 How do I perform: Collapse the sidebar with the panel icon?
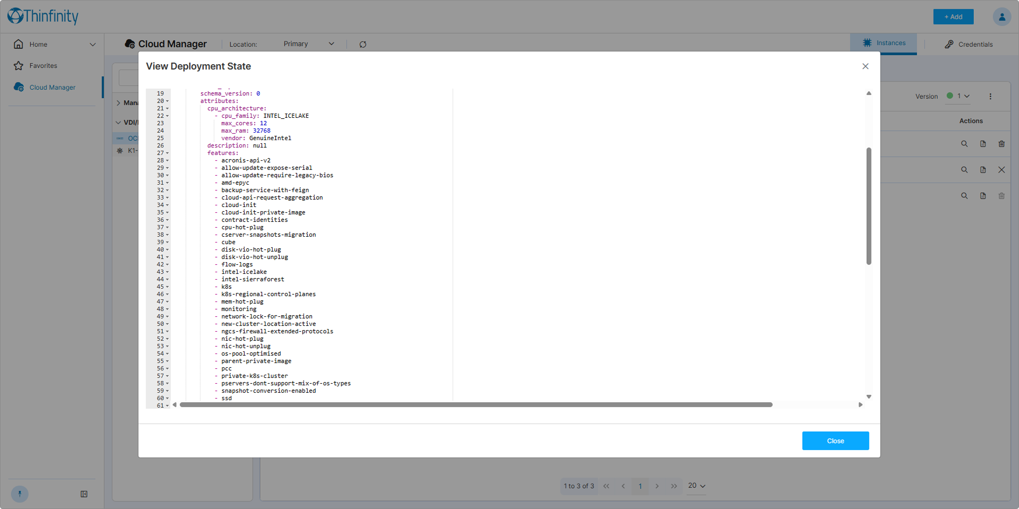pyautogui.click(x=84, y=494)
